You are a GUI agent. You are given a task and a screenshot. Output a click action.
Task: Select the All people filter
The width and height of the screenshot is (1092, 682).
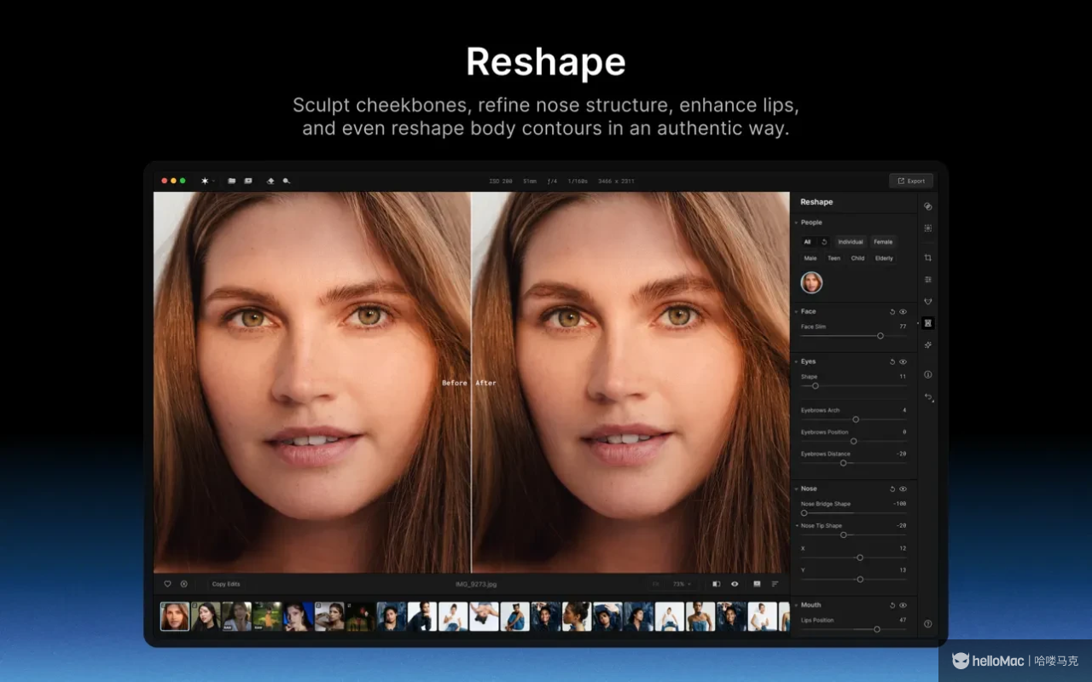click(x=808, y=242)
